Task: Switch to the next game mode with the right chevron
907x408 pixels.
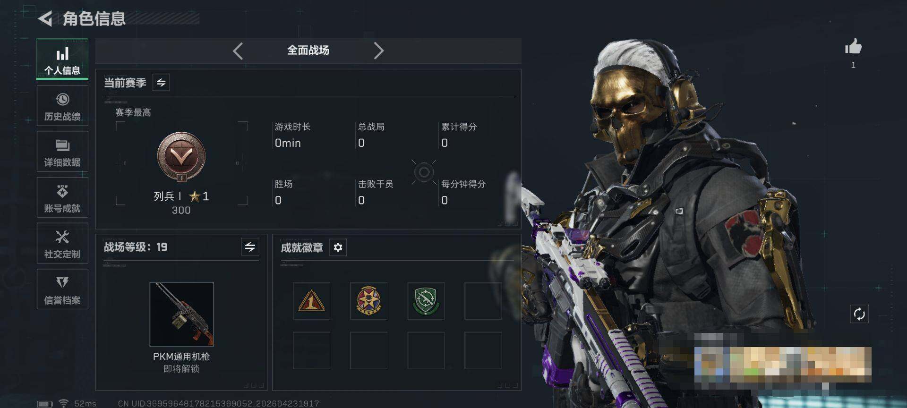Action: point(378,51)
